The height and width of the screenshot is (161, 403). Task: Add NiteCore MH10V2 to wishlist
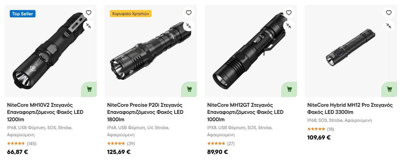(89, 13)
